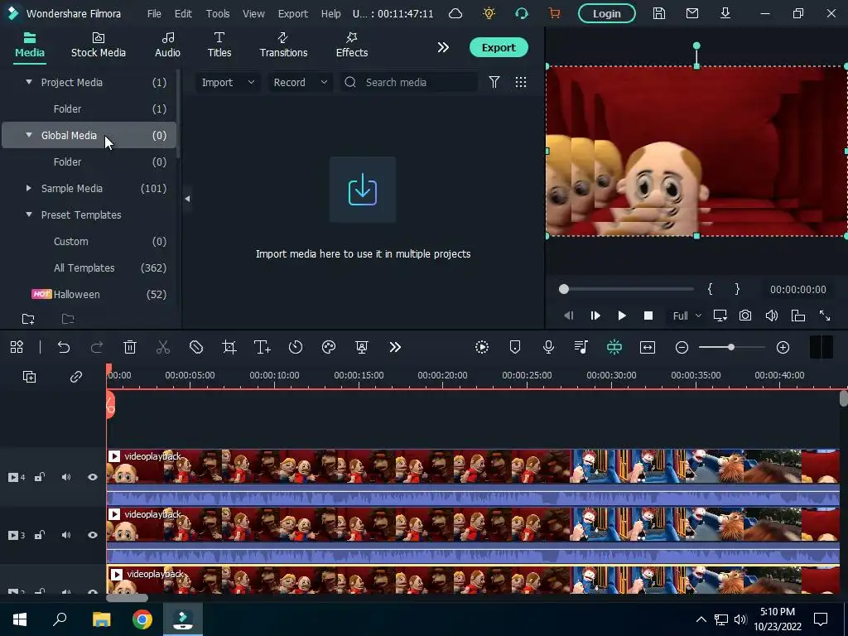
Task: Open the track manager grid icon
Action: click(x=17, y=347)
